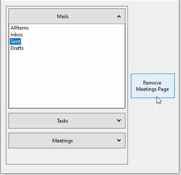Click the Remove Meetings Page button

[x=153, y=86]
